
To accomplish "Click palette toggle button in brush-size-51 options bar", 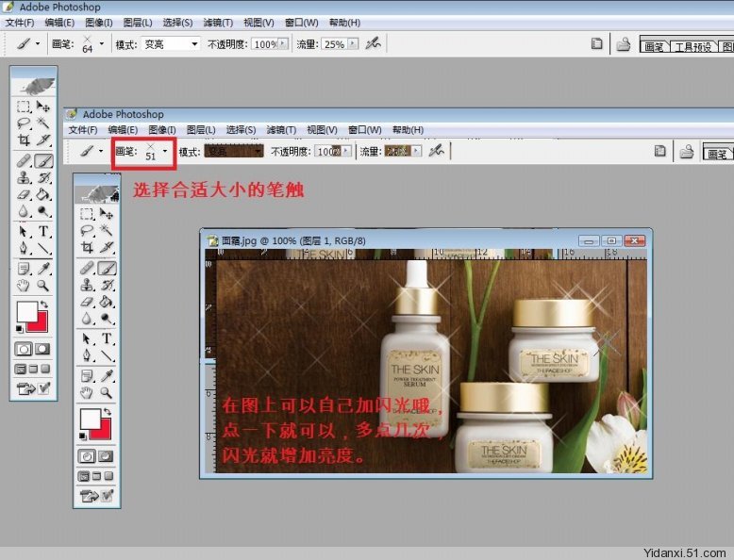I will tap(659, 151).
